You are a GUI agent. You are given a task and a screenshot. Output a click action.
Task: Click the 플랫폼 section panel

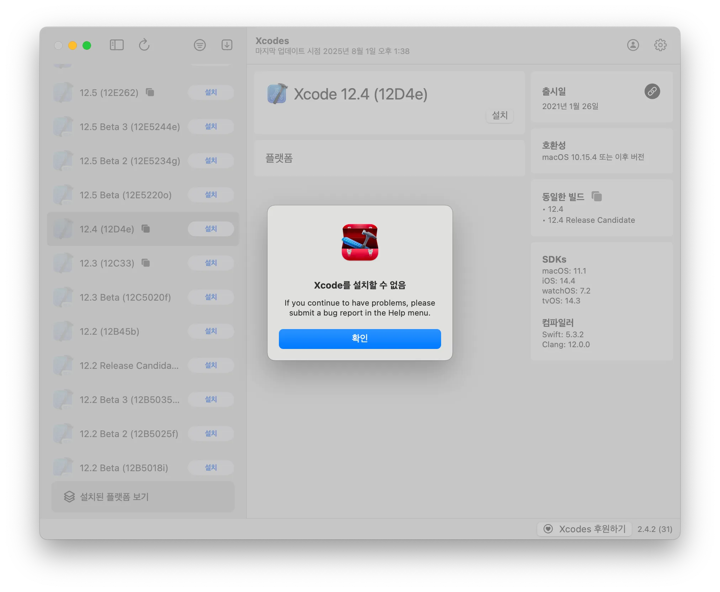pyautogui.click(x=389, y=158)
